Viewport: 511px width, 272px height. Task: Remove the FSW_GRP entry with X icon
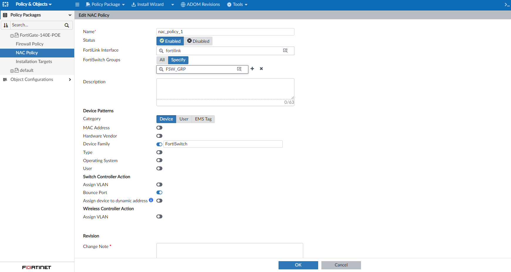pos(261,69)
